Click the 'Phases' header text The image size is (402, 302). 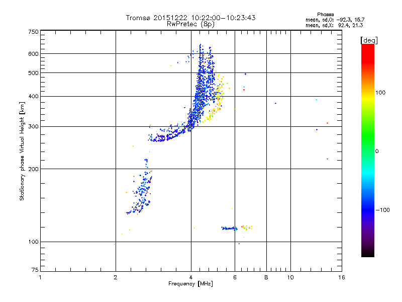pos(325,15)
